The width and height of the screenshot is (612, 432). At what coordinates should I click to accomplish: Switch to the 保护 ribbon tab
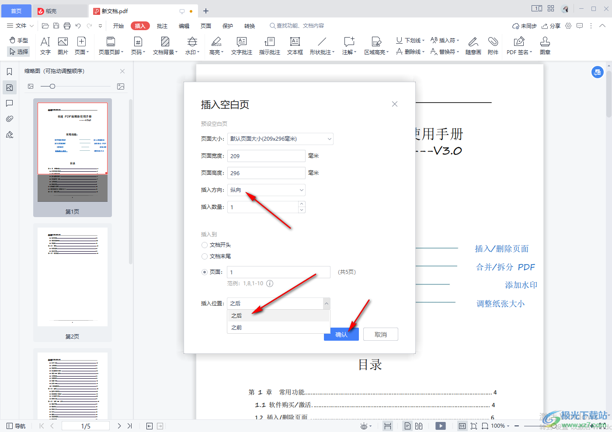tap(228, 26)
